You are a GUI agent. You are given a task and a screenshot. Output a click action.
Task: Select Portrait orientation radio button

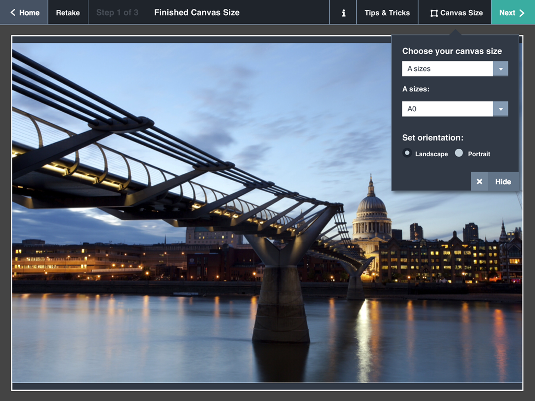pyautogui.click(x=459, y=153)
